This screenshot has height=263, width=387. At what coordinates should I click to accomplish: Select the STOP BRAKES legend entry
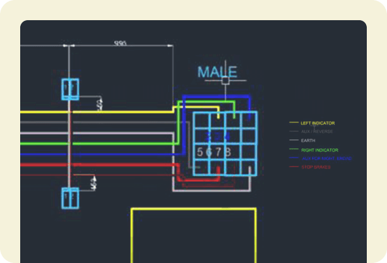coord(315,167)
